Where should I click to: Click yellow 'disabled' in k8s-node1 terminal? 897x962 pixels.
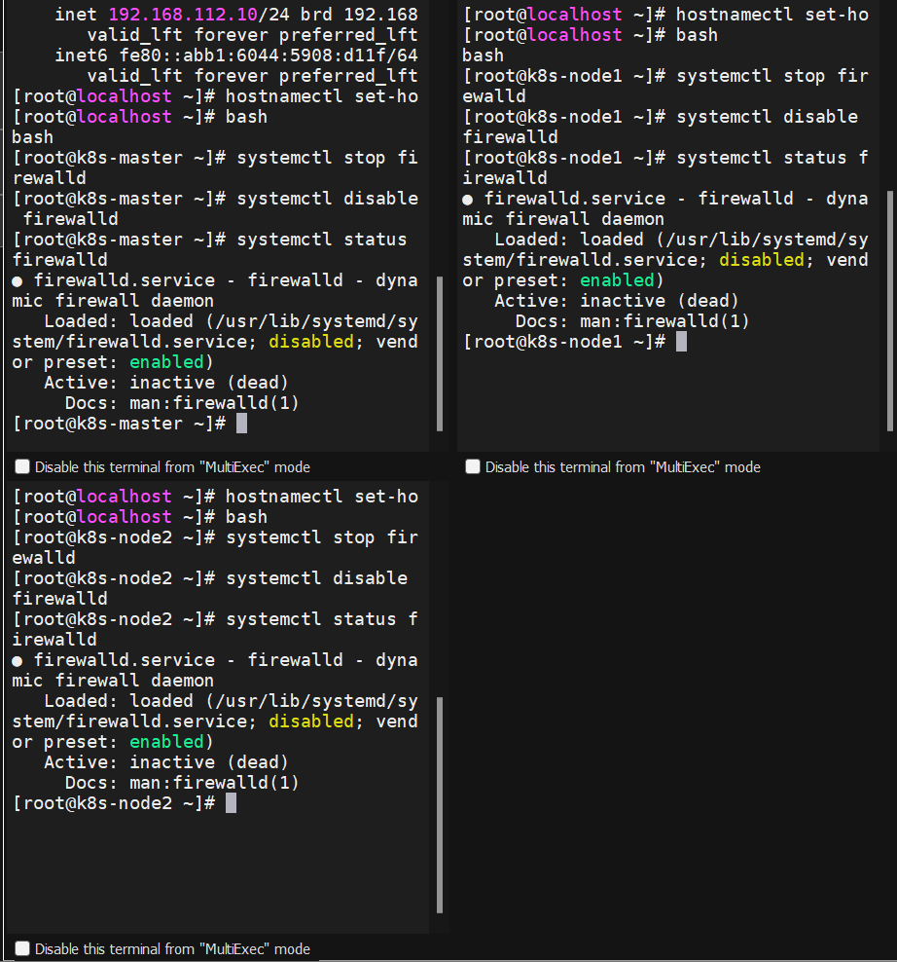coord(761,260)
